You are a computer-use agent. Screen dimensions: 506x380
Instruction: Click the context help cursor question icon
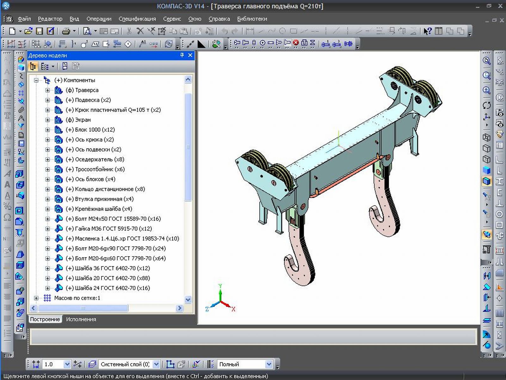(x=428, y=31)
